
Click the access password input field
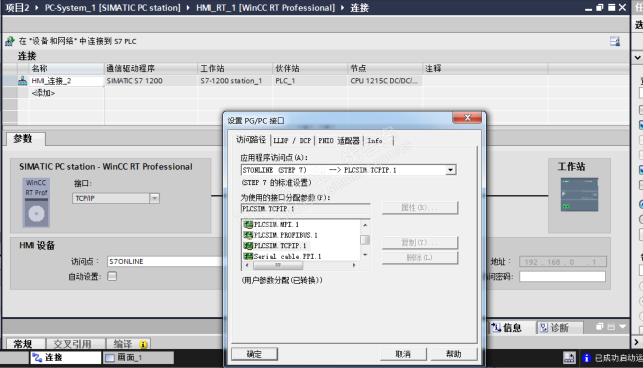click(x=562, y=276)
